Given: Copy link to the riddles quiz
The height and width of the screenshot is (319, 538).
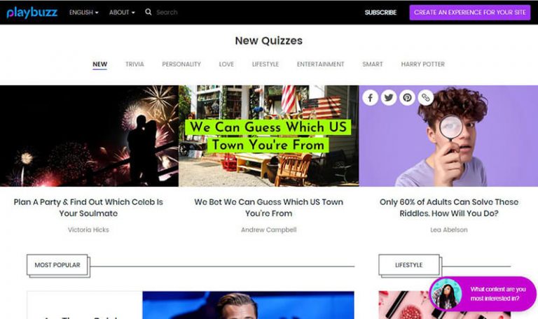Looking at the screenshot, I should click(426, 98).
